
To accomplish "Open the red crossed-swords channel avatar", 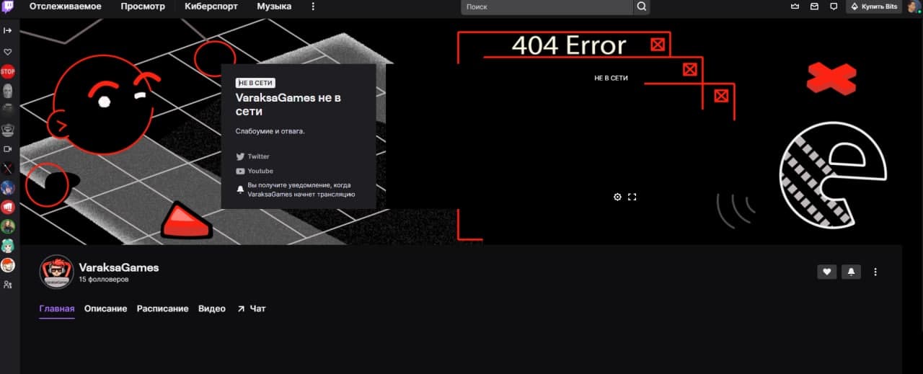I will [x=8, y=169].
